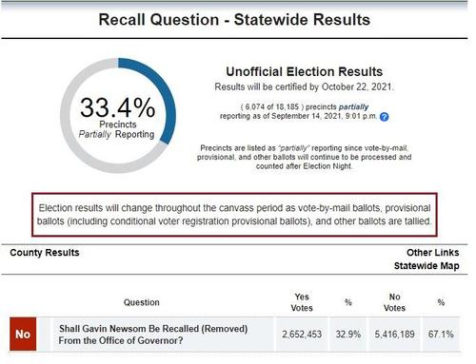The width and height of the screenshot is (476, 364).
Task: Select the Shall Gavin Newsom Be Recalled question
Action: coord(153,335)
